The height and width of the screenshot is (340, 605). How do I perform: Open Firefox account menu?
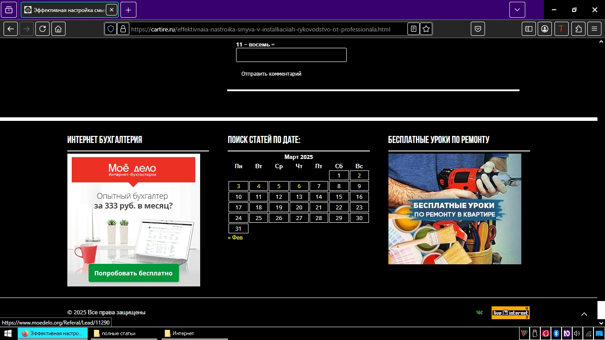[545, 29]
